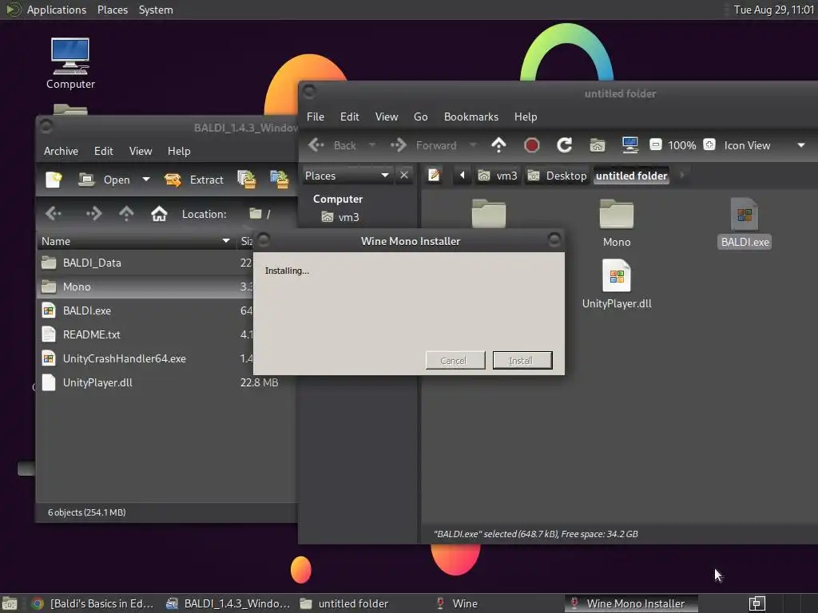Screen dimensions: 818x613
Task: Open Places menu in top panel
Action: [x=112, y=10]
